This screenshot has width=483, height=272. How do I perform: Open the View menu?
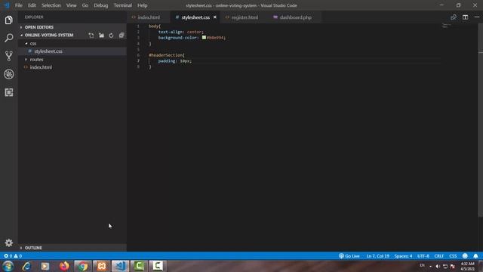[72, 5]
